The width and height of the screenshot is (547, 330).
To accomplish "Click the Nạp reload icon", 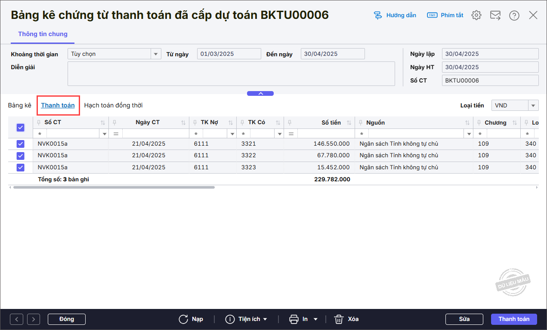I will (183, 319).
